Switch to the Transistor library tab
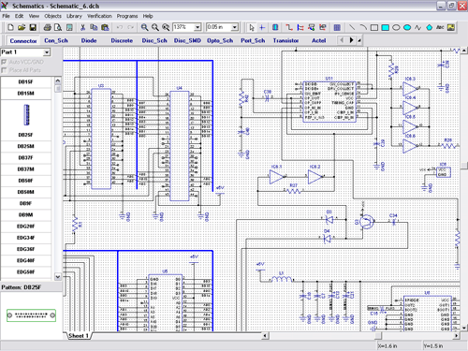Screen dimensions: 468x351 coord(285,40)
